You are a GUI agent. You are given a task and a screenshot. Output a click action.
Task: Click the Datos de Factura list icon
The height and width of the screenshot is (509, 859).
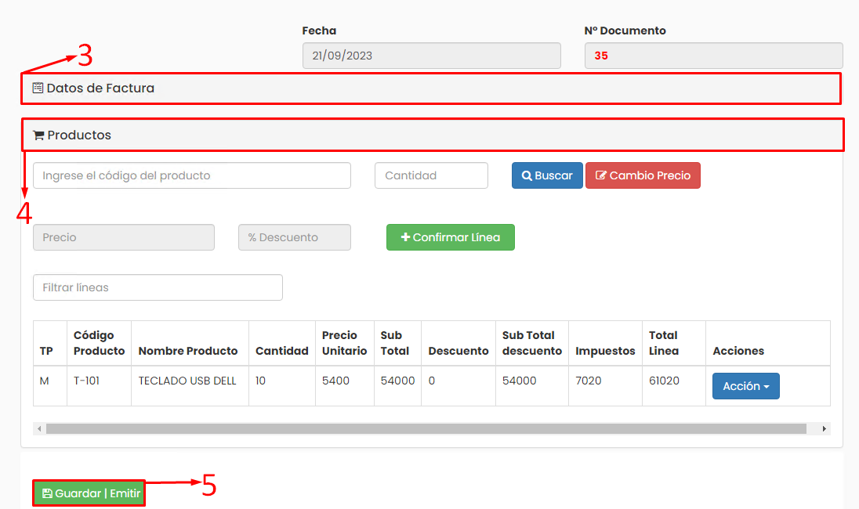pos(38,88)
